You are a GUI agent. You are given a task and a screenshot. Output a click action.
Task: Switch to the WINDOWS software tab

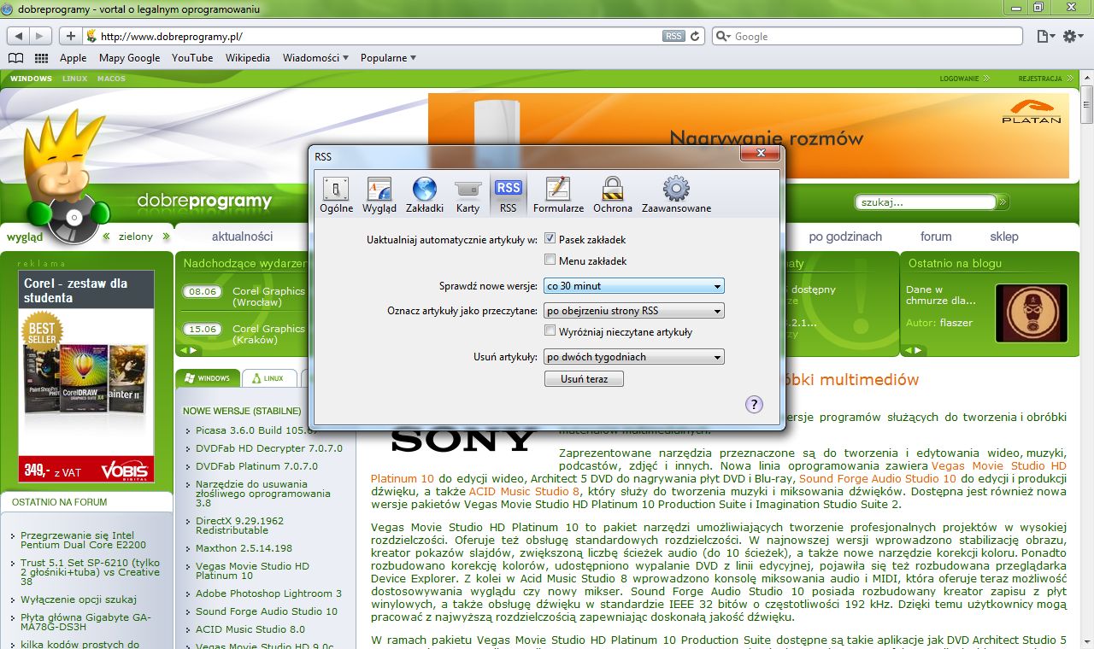pyautogui.click(x=207, y=378)
